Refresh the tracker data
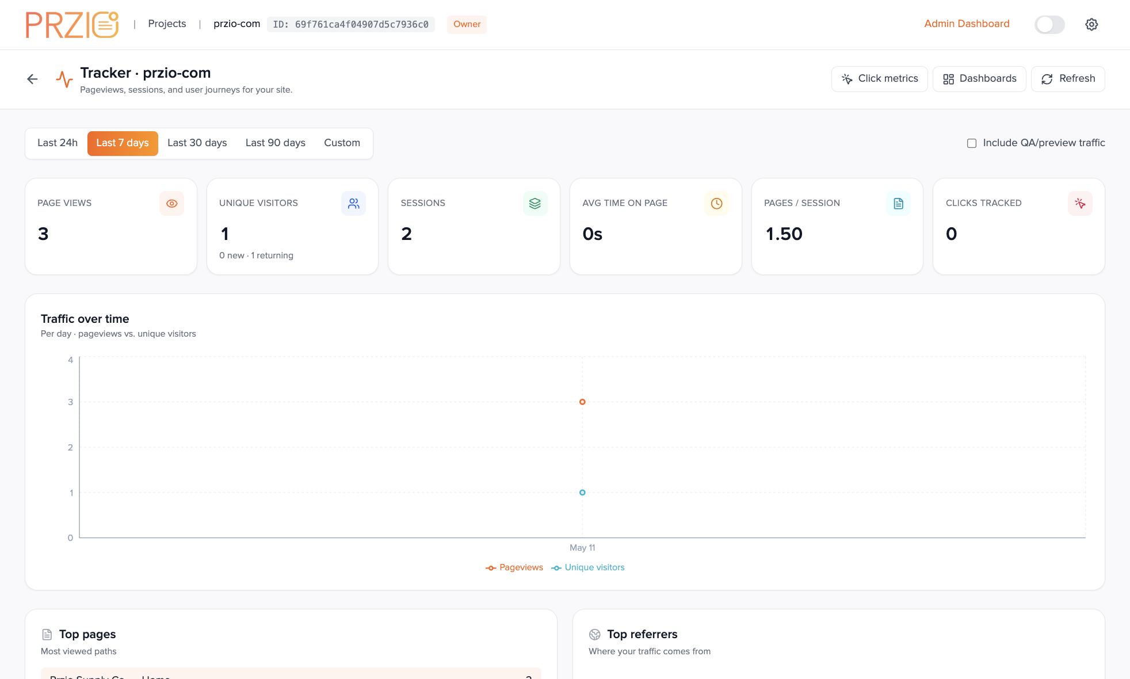 (1068, 79)
